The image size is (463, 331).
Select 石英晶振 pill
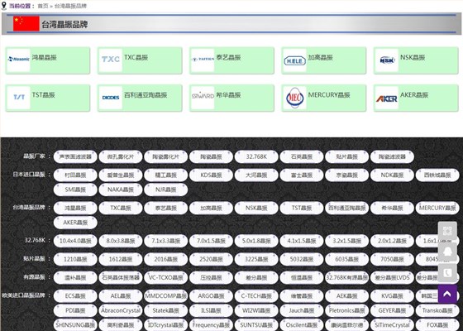[x=302, y=156]
